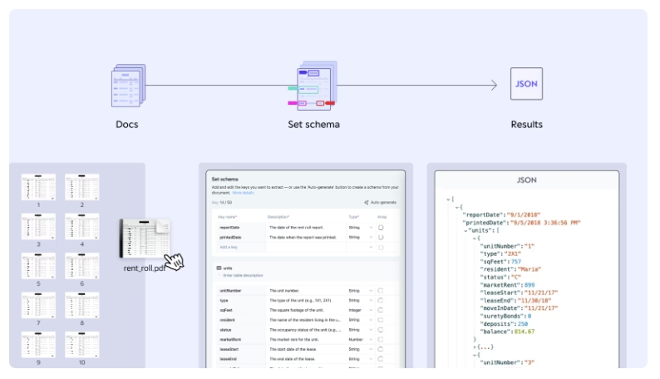Open page 8 thumbnail
The height and width of the screenshot is (379, 660).
(82, 305)
